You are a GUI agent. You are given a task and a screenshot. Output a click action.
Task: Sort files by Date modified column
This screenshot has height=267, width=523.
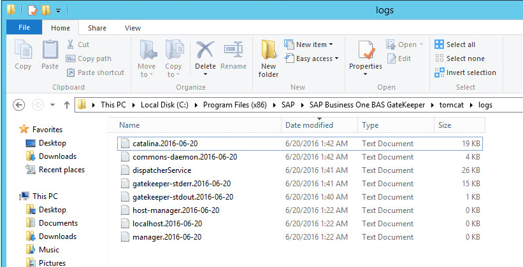click(309, 125)
